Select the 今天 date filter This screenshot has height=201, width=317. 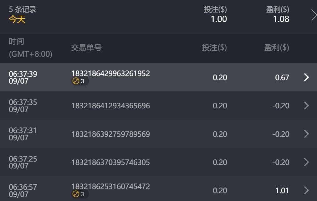[x=17, y=19]
